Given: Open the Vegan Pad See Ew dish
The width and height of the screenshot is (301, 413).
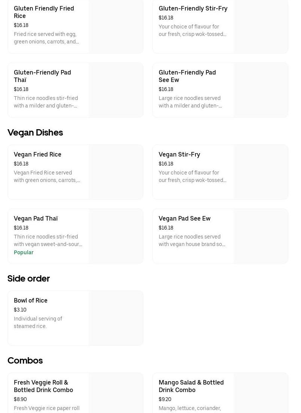Looking at the screenshot, I should click(x=185, y=218).
